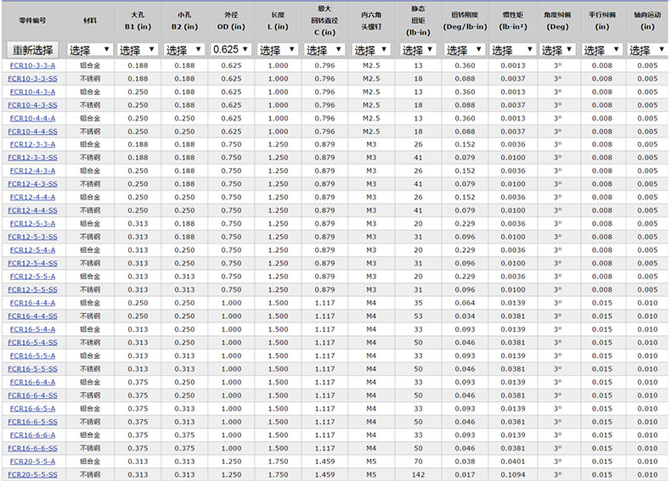Open the 轴向运动 filter dropdown
Image resolution: width=671 pixels, height=481 pixels.
click(x=647, y=50)
